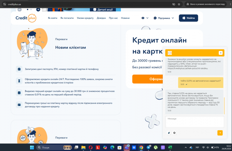Viewport: 232px width, 151px height.
Task: Click the Підтримка chat bubble icon
Action: [155, 18]
